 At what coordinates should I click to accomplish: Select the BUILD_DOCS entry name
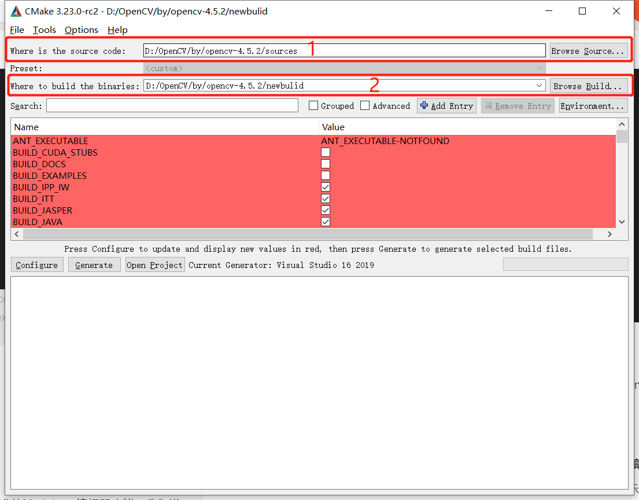coord(39,164)
